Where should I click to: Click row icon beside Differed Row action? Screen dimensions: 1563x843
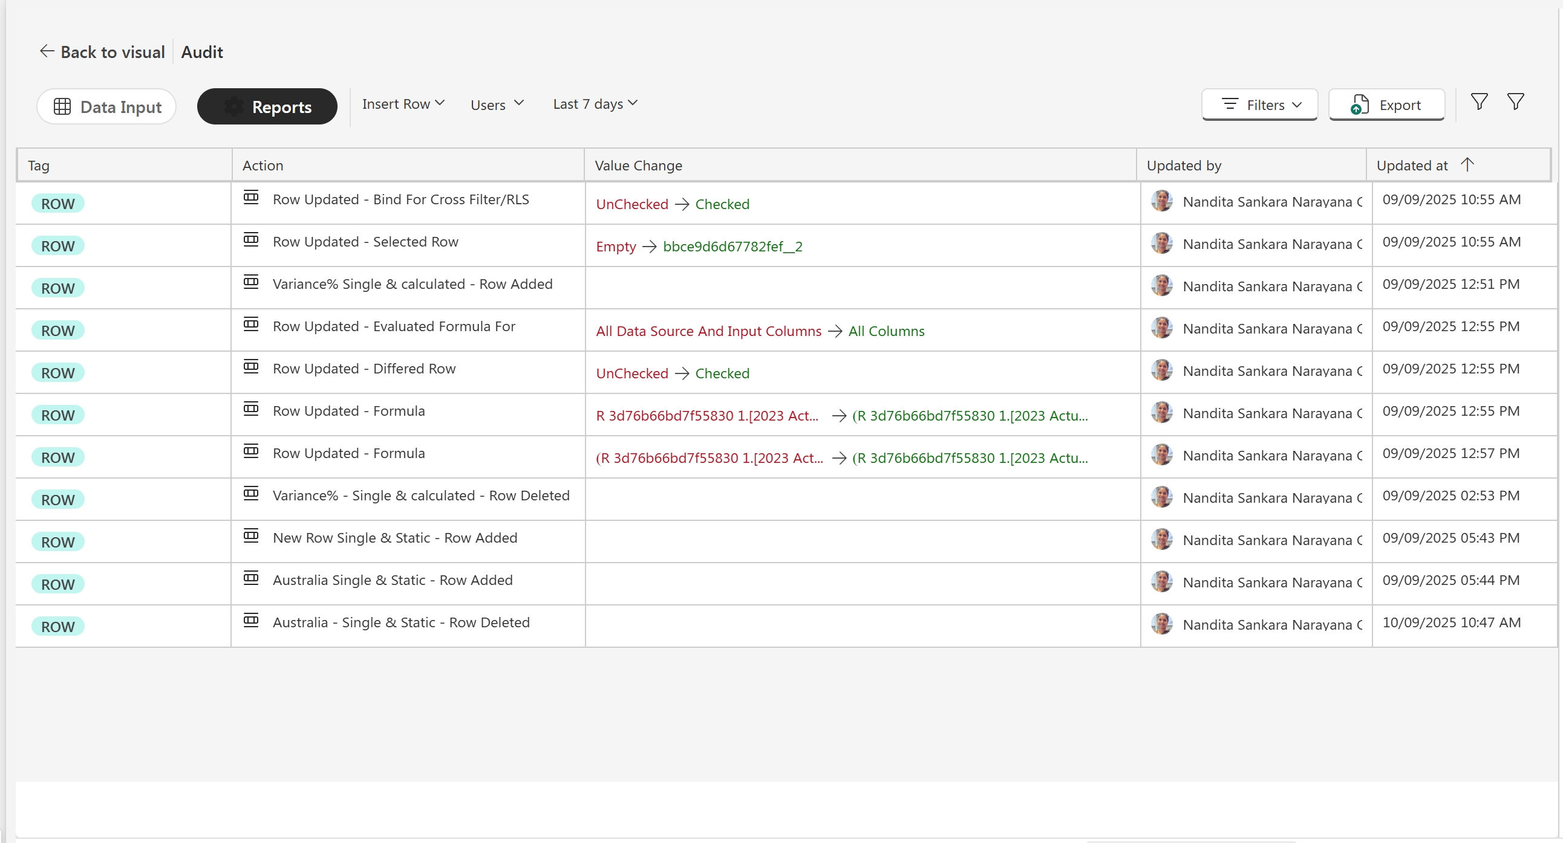click(250, 367)
